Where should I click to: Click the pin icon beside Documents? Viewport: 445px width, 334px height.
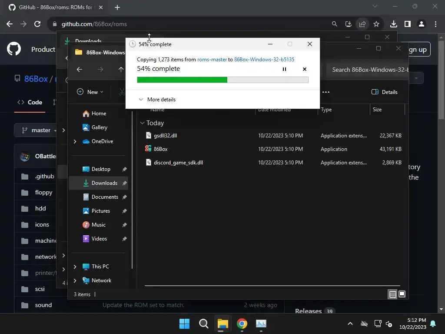coord(124,197)
